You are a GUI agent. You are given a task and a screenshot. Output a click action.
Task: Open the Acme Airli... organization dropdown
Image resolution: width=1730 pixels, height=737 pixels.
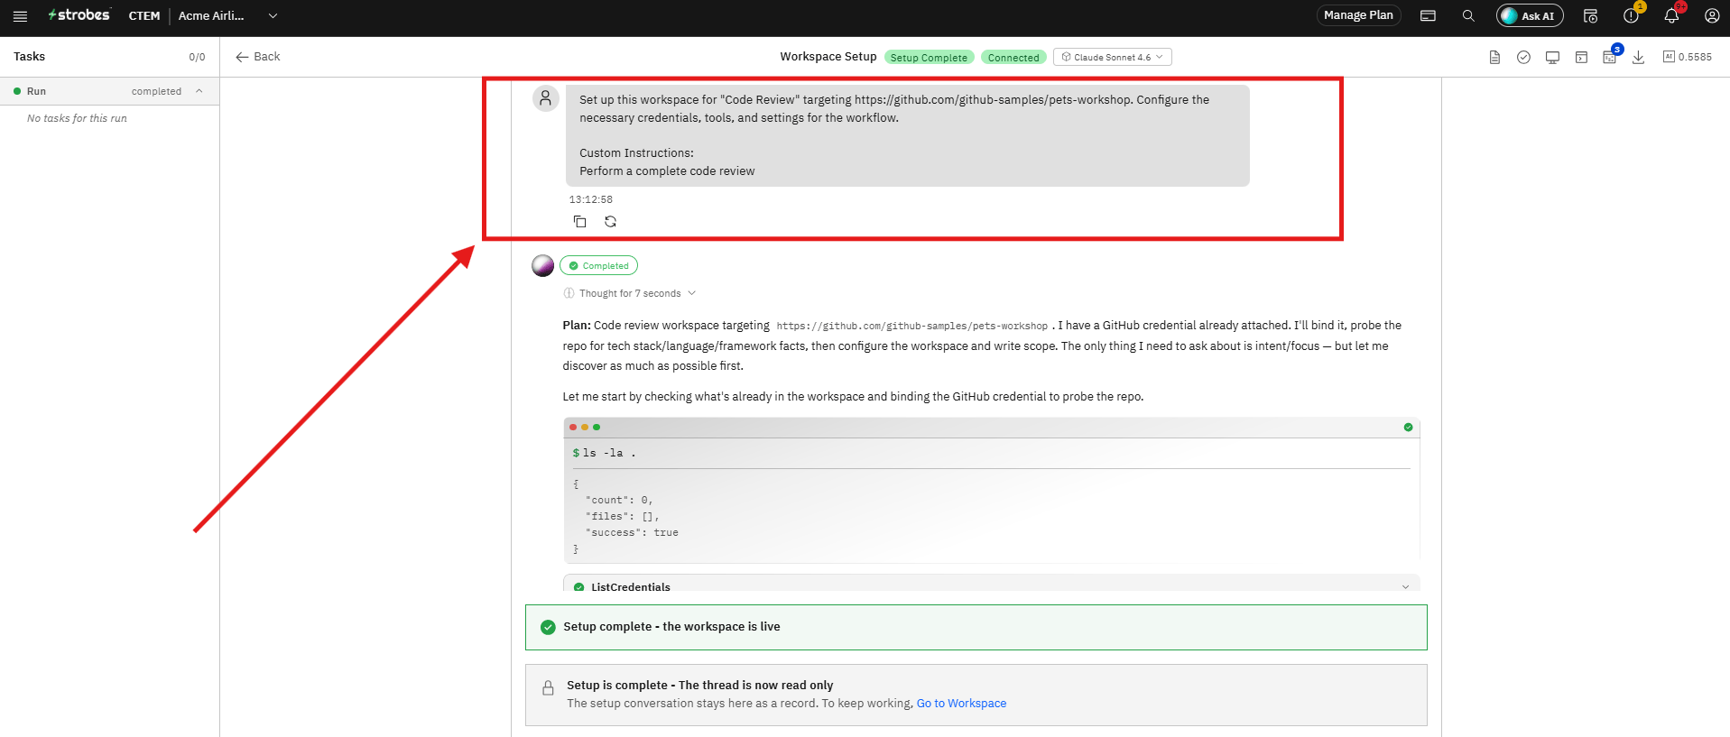pyautogui.click(x=228, y=16)
